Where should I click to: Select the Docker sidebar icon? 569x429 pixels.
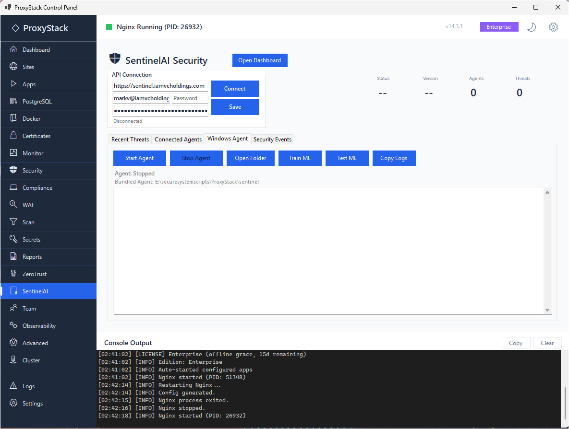(x=13, y=118)
